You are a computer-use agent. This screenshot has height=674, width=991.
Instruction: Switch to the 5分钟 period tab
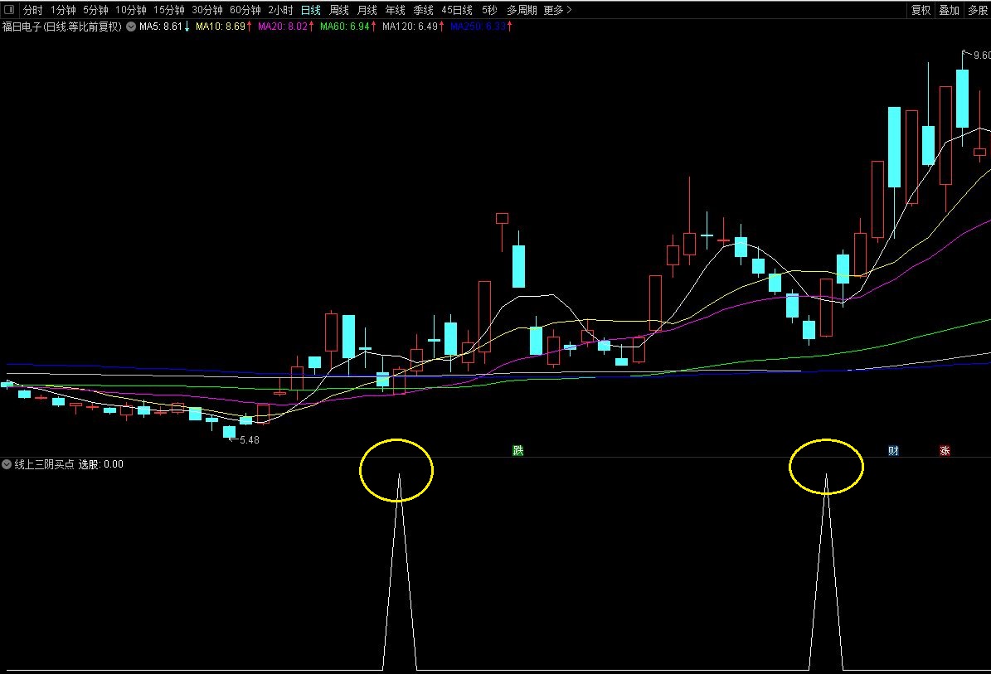[95, 10]
